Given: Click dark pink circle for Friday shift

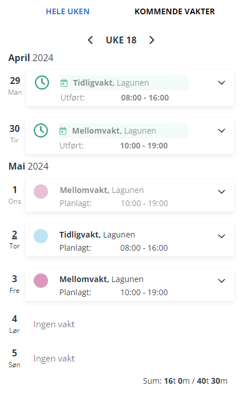Looking at the screenshot, I should [41, 280].
